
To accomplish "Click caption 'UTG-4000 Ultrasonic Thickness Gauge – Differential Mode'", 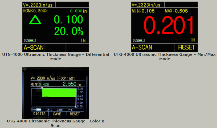I will click(56, 57).
